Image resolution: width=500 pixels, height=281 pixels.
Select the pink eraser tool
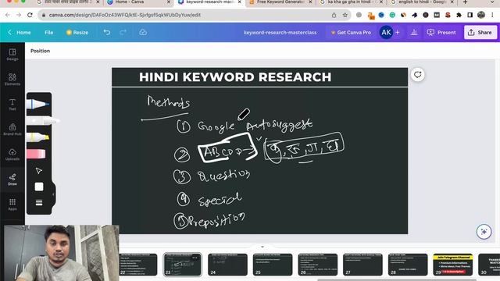click(36, 154)
